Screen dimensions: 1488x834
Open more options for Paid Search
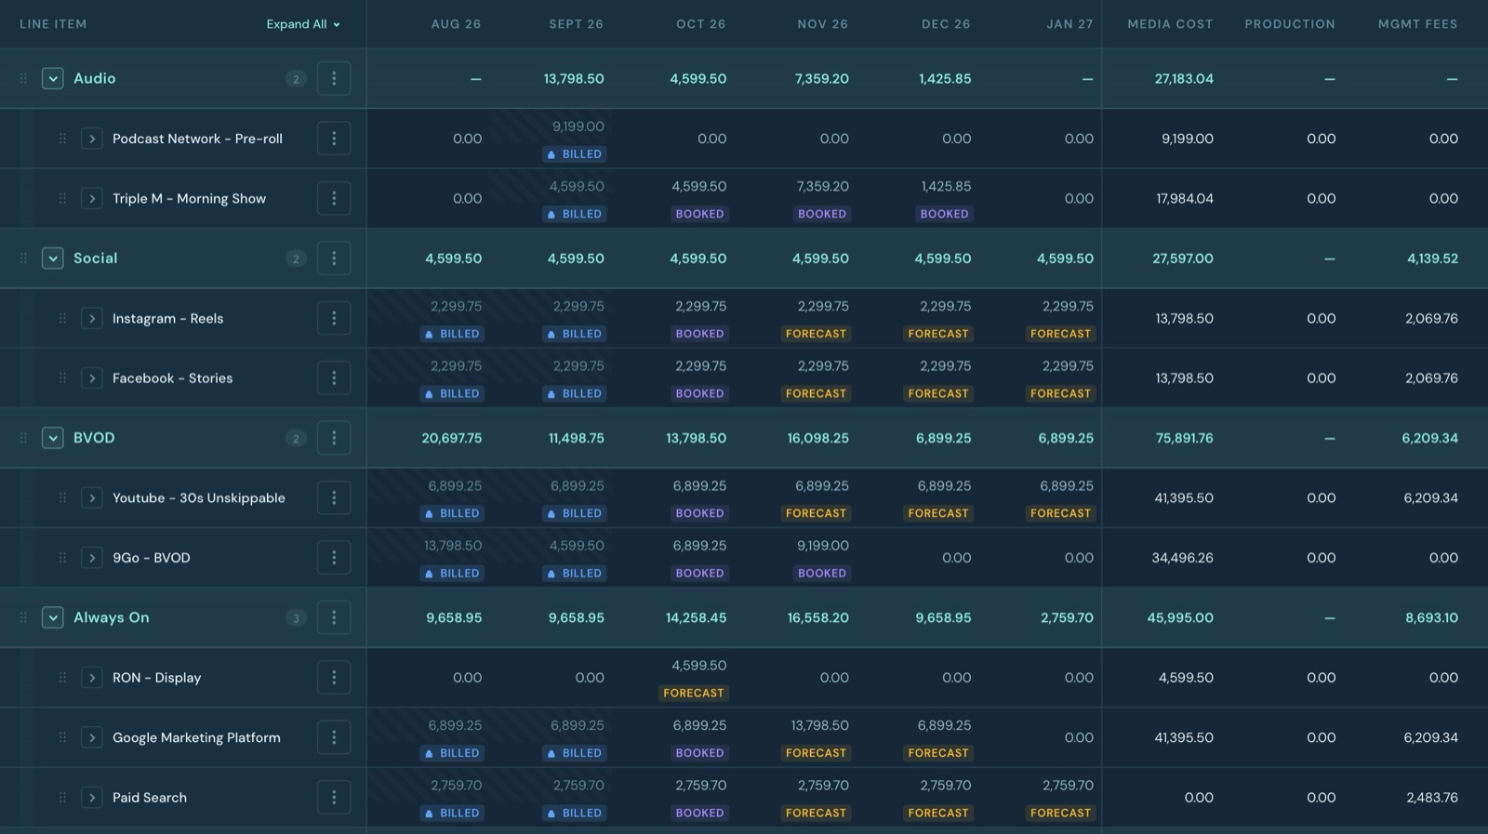334,797
